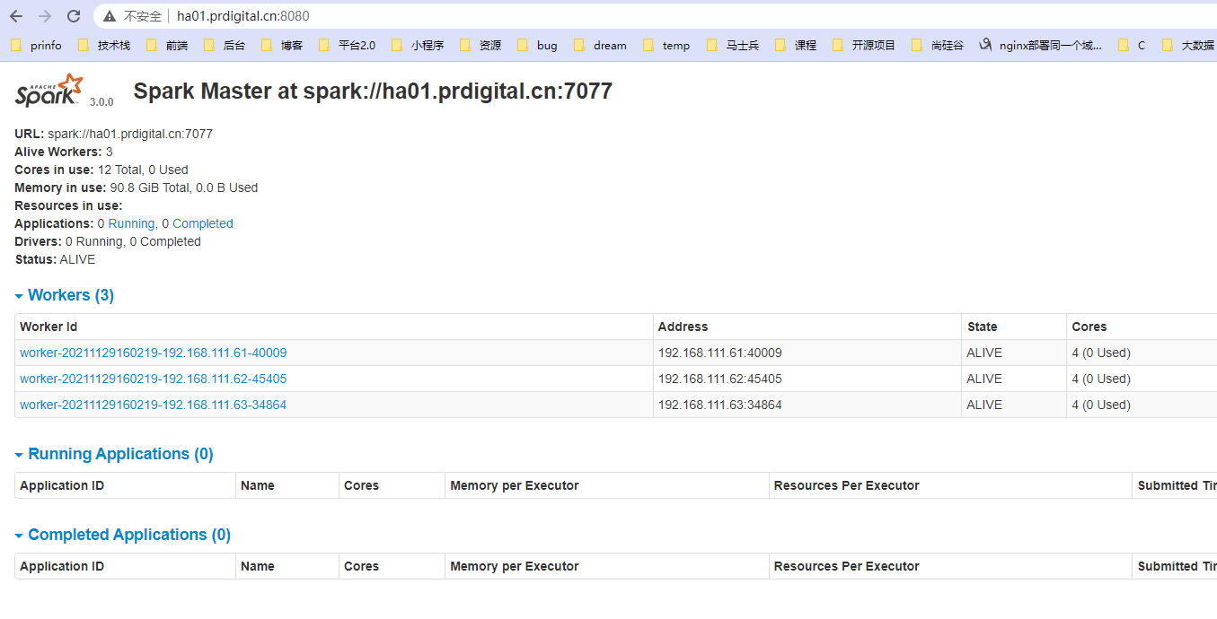Click the folder icon of the 博客 bookmark
The height and width of the screenshot is (619, 1217).
[267, 45]
